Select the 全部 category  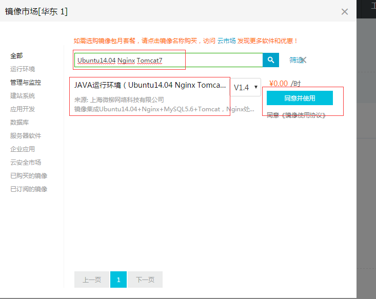16,56
